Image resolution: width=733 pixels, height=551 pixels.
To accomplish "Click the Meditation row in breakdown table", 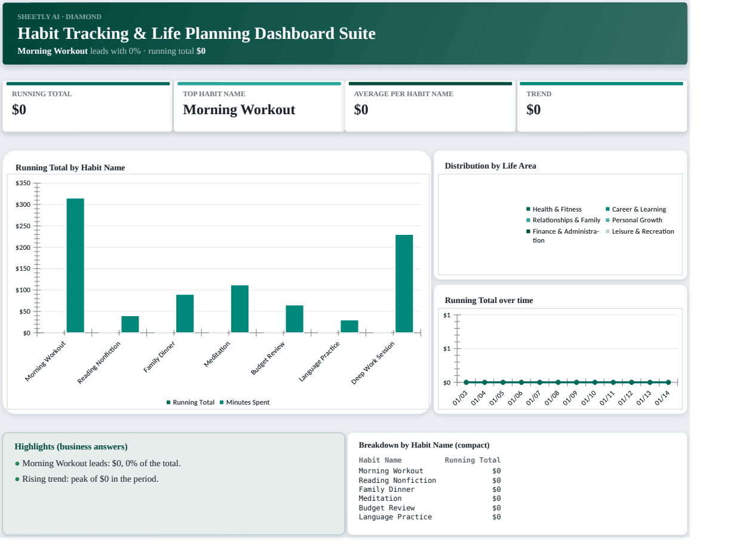I will 430,498.
